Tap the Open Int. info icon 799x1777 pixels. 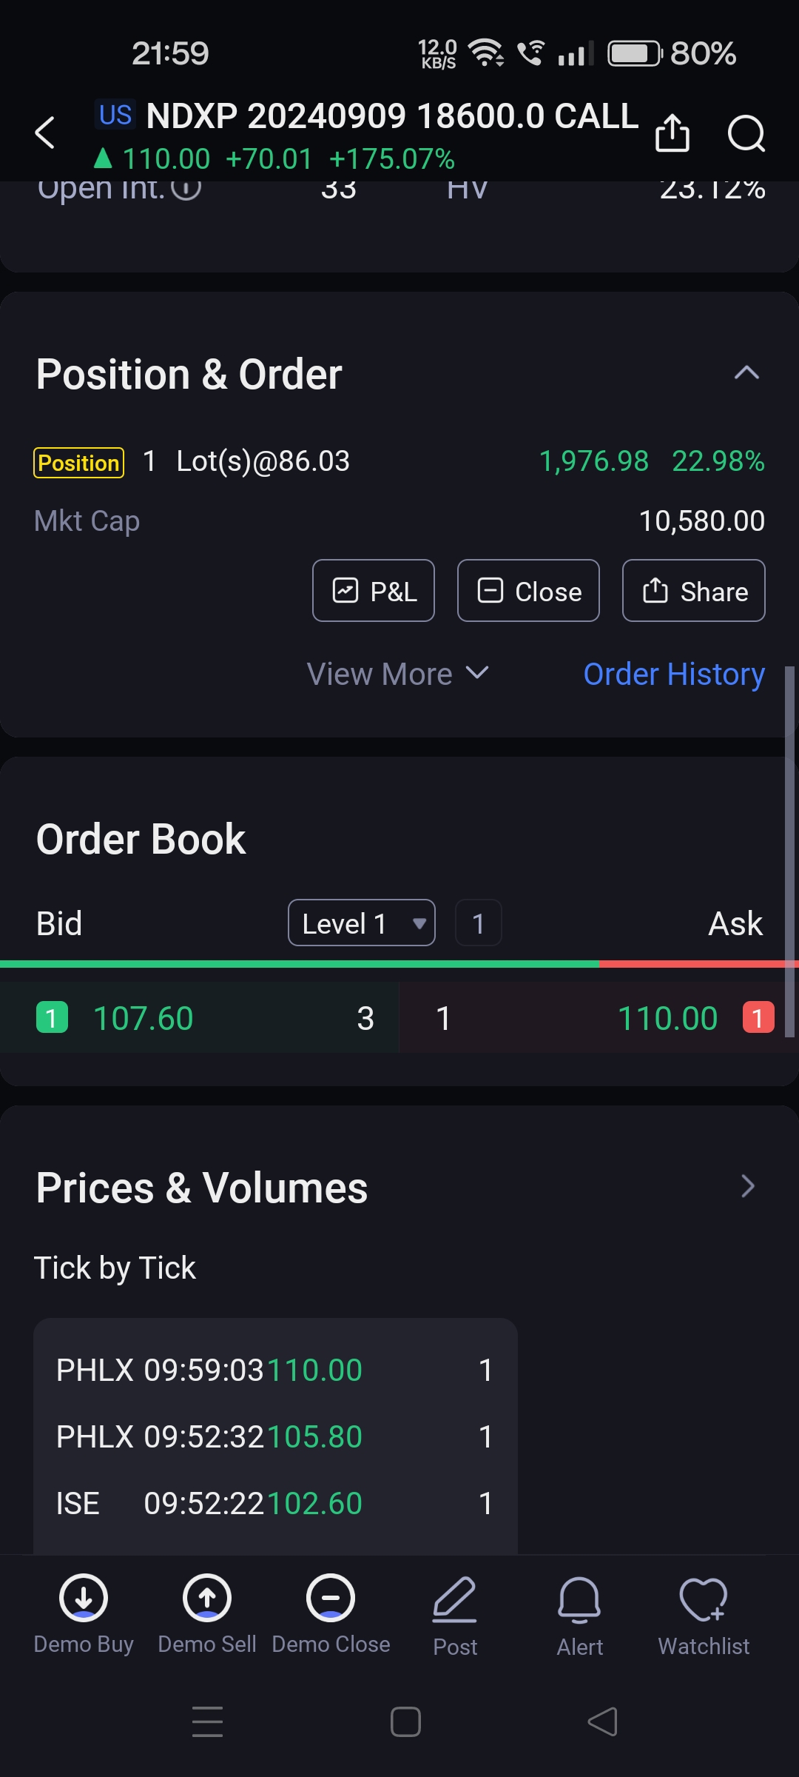[186, 188]
